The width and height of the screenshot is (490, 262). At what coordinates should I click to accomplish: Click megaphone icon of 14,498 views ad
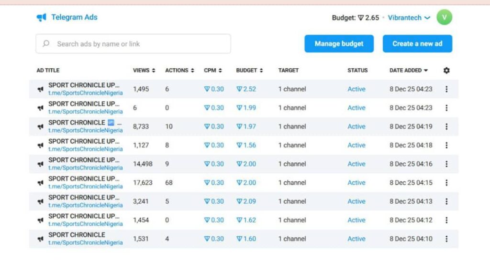coord(40,164)
